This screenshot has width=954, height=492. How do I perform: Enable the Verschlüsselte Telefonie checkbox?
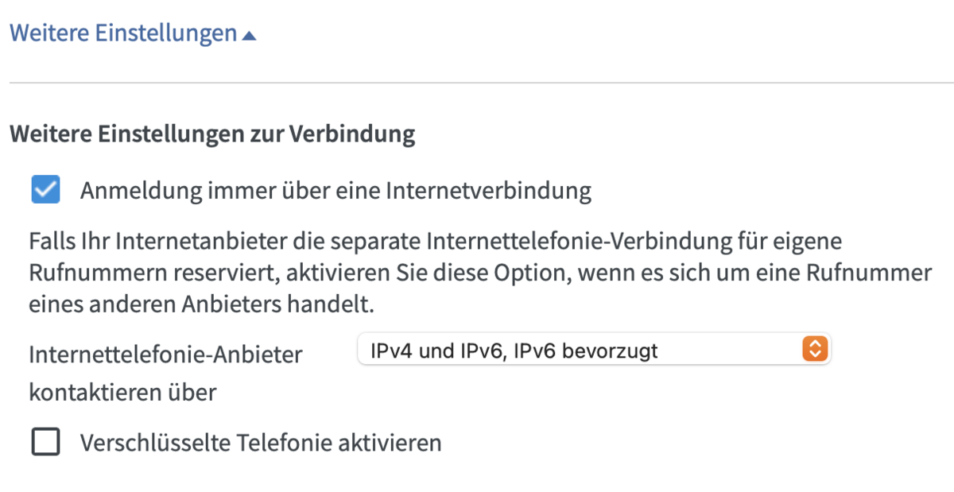click(x=45, y=442)
